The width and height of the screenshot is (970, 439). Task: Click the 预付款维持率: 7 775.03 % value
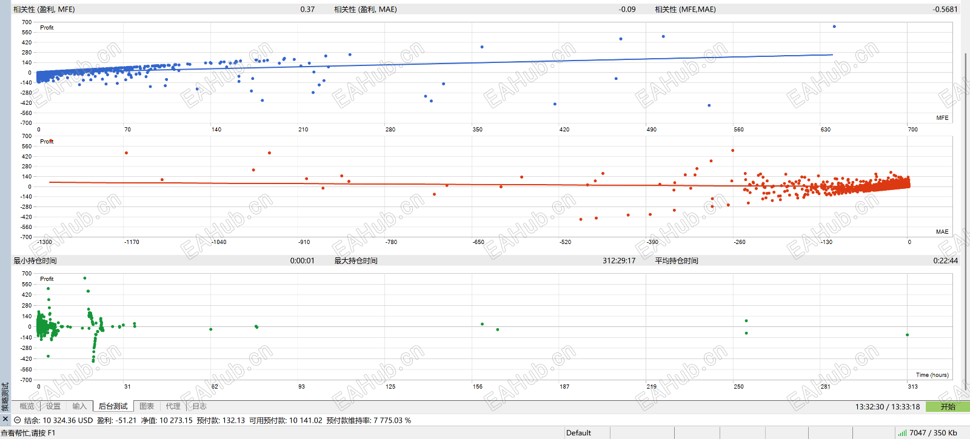(369, 420)
